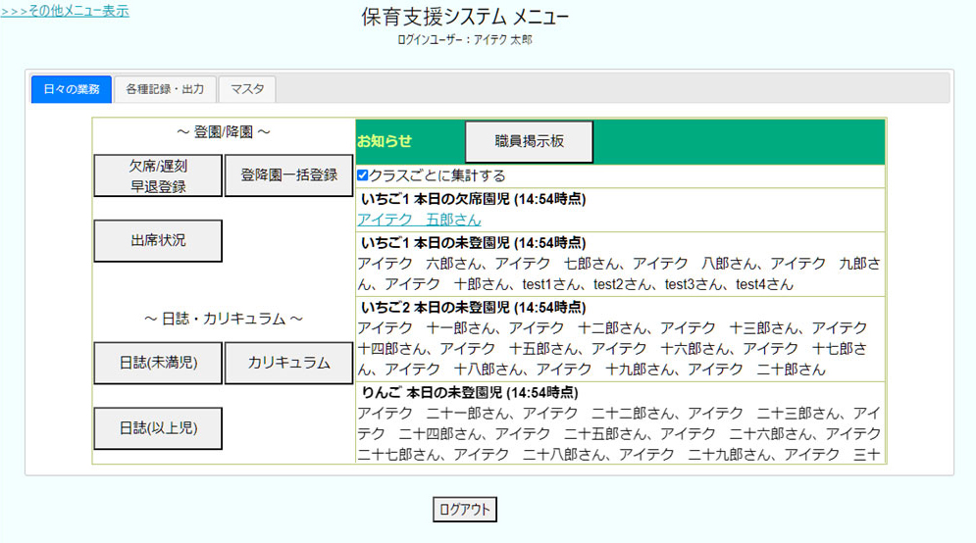
Task: Toggle the クラスごとに集計する checkbox
Action: click(363, 175)
